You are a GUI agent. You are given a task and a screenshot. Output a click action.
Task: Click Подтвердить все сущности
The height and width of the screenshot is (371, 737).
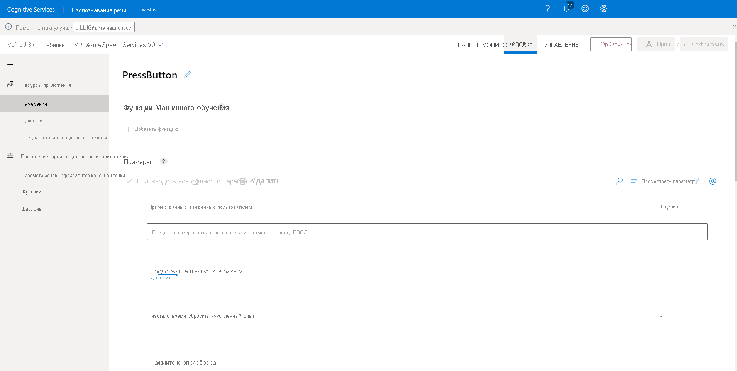[178, 181]
